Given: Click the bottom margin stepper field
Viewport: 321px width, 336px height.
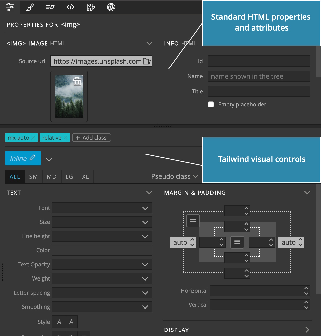Looking at the screenshot, I should pos(237,273).
